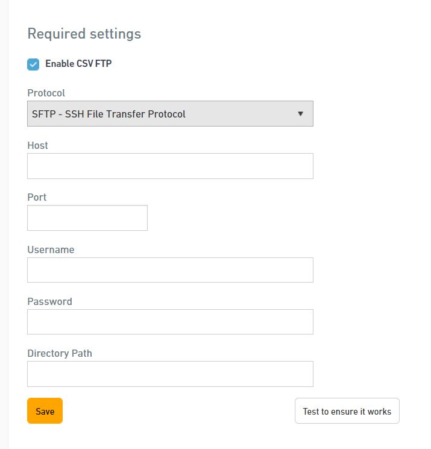The height and width of the screenshot is (449, 431).
Task: Click the selected 'SFTP - SSH File Transfer Protocol' text
Action: click(109, 114)
